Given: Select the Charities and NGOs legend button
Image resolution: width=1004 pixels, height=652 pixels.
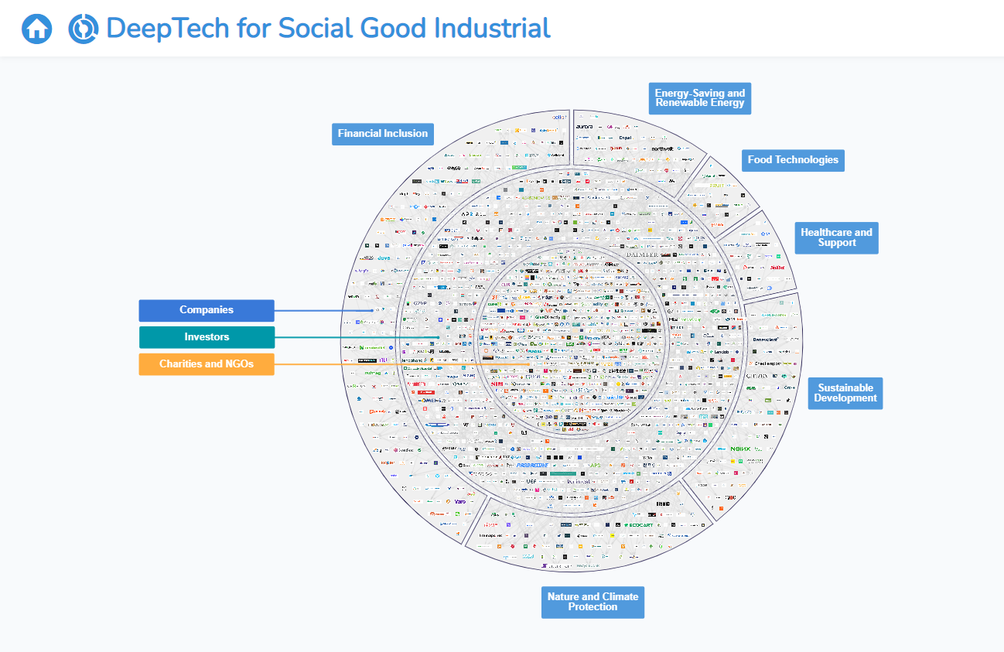Looking at the screenshot, I should [x=207, y=364].
